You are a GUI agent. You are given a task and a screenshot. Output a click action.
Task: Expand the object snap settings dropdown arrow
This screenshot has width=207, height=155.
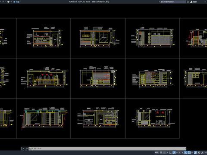pyautogui.click(x=192, y=152)
